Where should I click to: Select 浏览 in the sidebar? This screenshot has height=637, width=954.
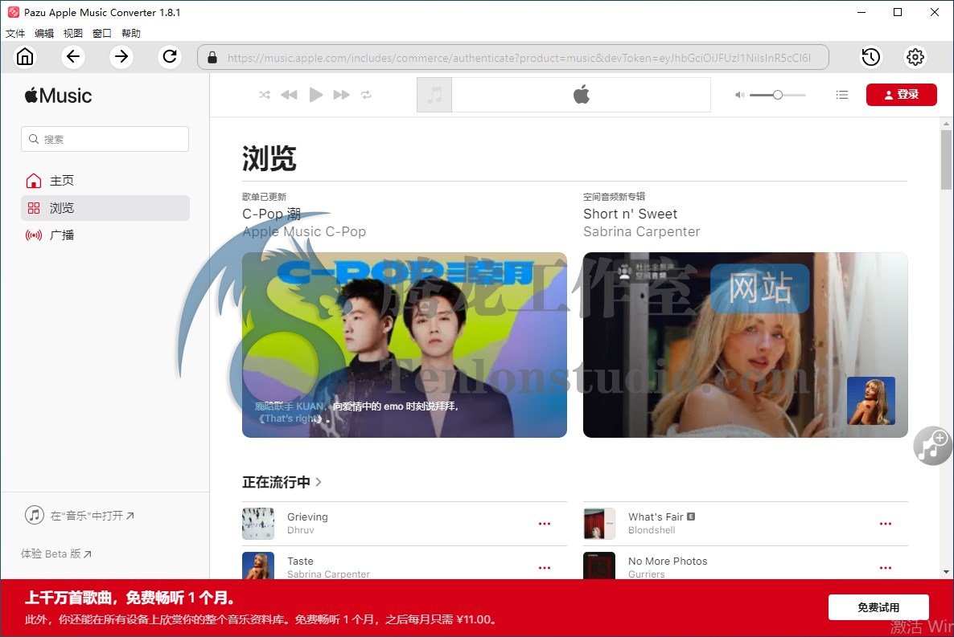point(105,208)
